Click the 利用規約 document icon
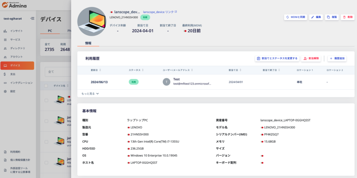The width and height of the screenshot is (357, 178). click(5, 152)
